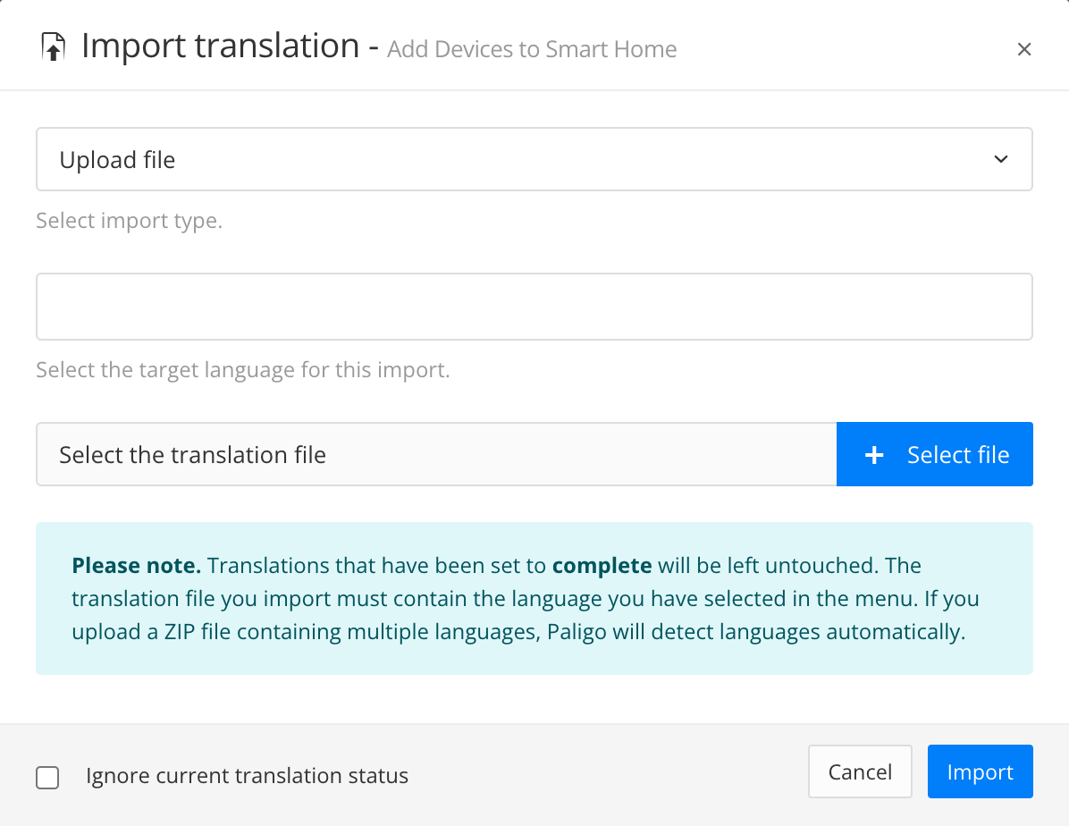Open the Upload file import type dropdown
1069x826 pixels.
click(x=534, y=158)
